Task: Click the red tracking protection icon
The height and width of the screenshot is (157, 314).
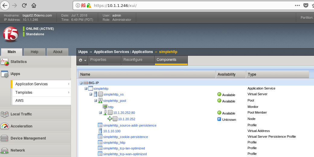Action: [83, 5]
